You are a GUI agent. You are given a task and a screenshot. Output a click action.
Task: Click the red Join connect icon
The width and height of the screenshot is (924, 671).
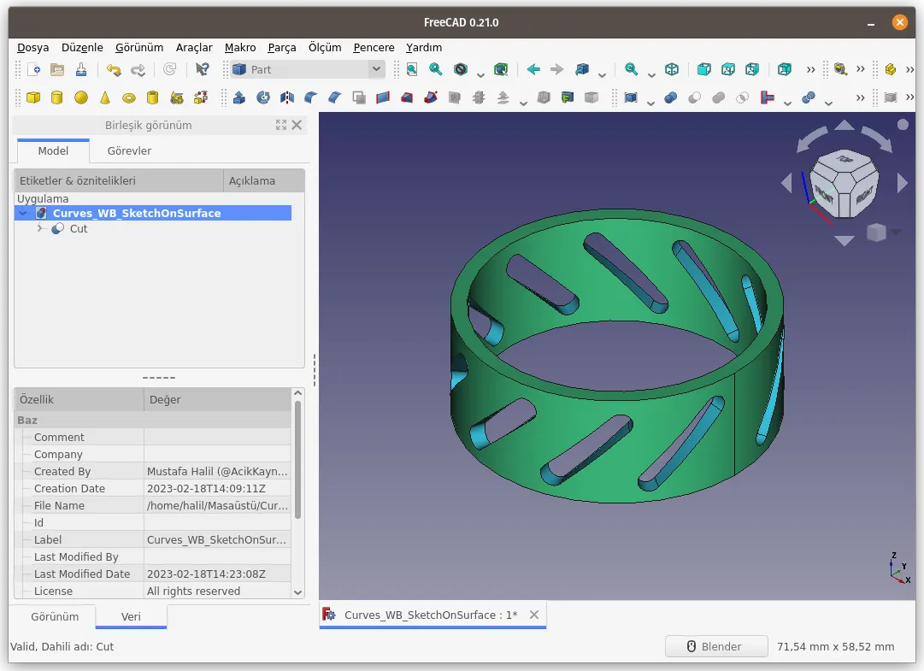(x=768, y=97)
